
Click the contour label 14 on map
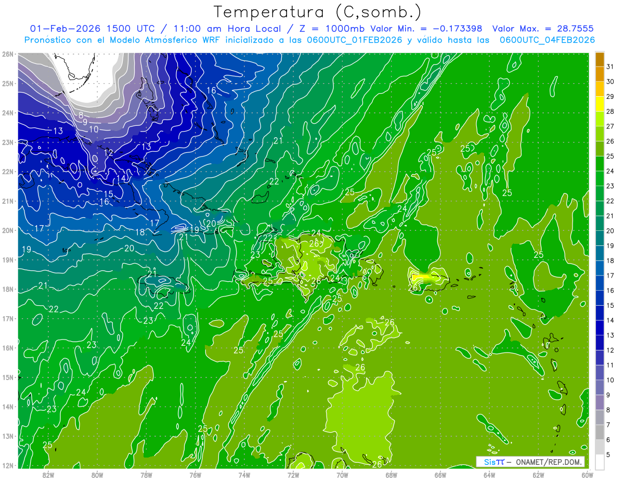pos(121,178)
